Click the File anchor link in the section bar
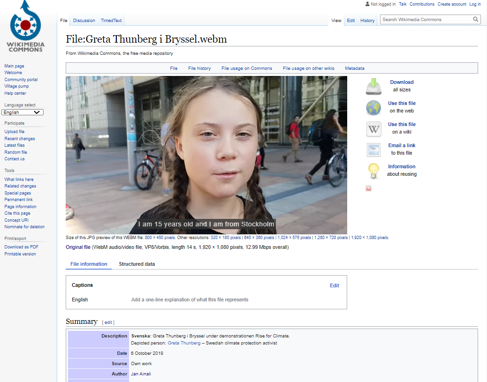 coord(174,68)
